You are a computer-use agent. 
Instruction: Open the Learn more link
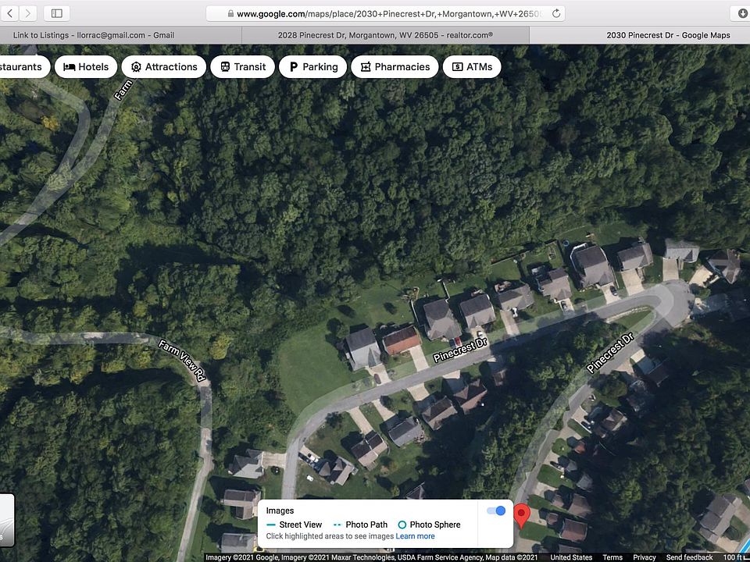(x=415, y=536)
